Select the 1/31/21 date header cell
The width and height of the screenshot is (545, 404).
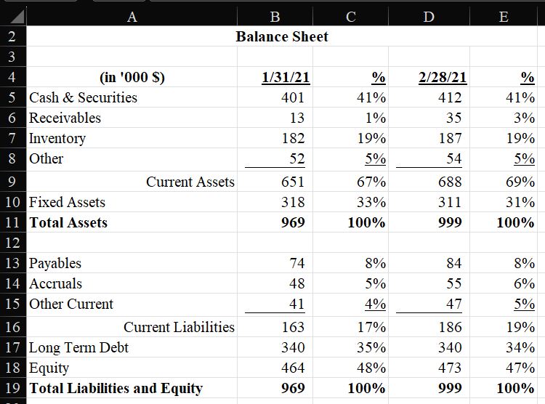pos(275,77)
